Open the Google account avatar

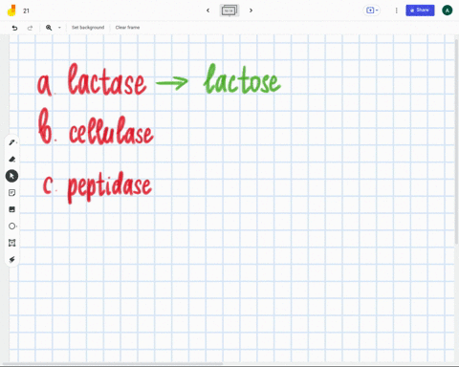[448, 11]
